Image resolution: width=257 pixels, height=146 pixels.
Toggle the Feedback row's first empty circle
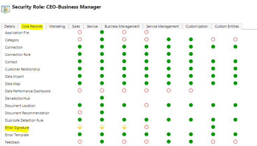click(x=80, y=142)
